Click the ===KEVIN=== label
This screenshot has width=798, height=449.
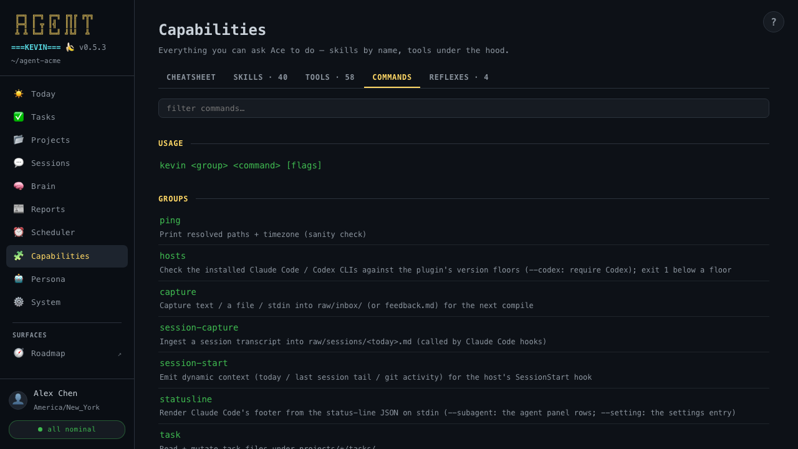36,47
